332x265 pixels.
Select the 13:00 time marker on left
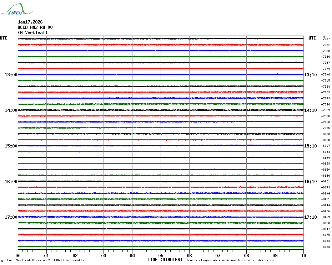pyautogui.click(x=11, y=75)
